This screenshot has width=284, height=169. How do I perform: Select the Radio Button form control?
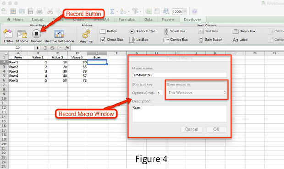[x=142, y=32]
